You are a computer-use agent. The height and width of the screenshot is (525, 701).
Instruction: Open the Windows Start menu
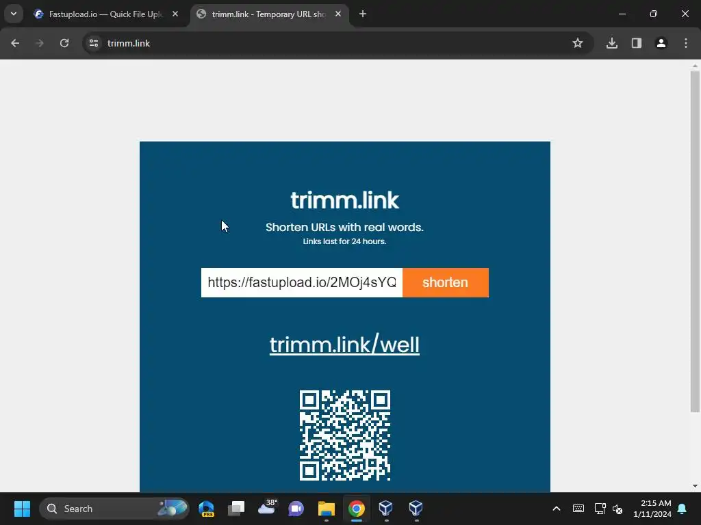tap(22, 509)
